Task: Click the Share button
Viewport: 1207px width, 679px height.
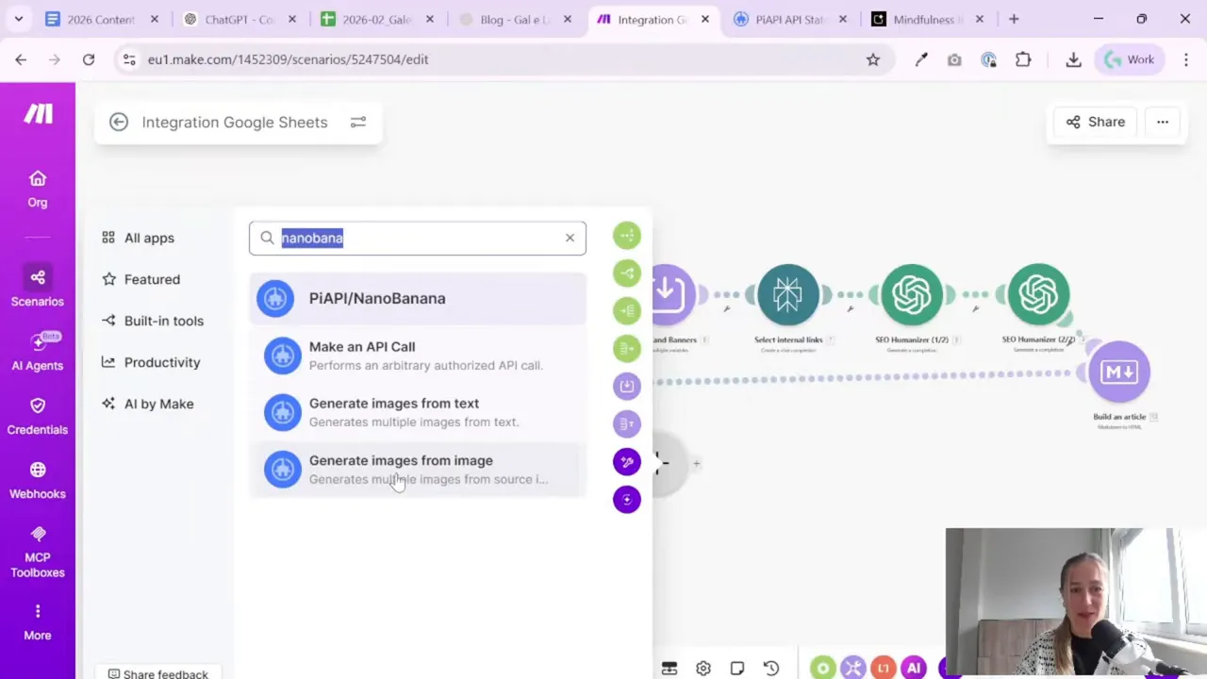Action: point(1095,122)
